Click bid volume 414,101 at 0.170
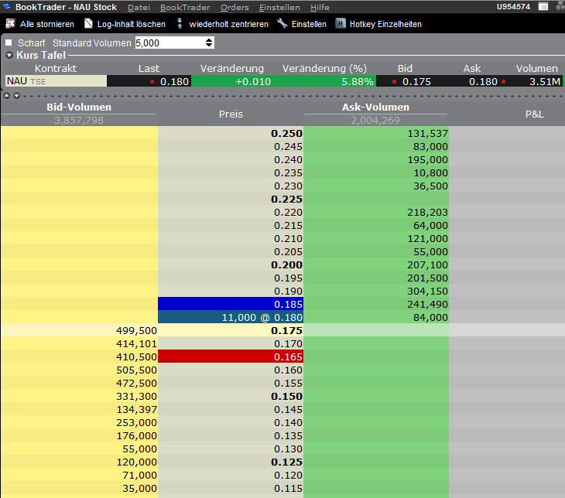The height and width of the screenshot is (498, 565). click(136, 343)
